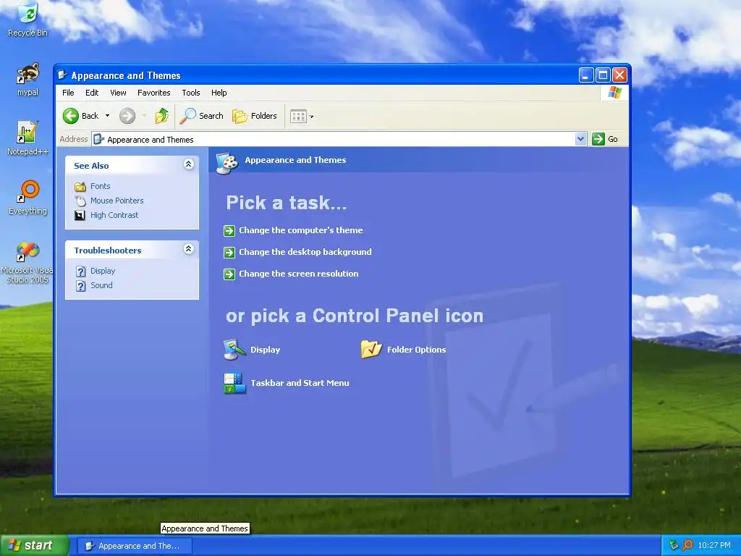This screenshot has width=741, height=556.
Task: Expand the Address bar dropdown
Action: [581, 139]
